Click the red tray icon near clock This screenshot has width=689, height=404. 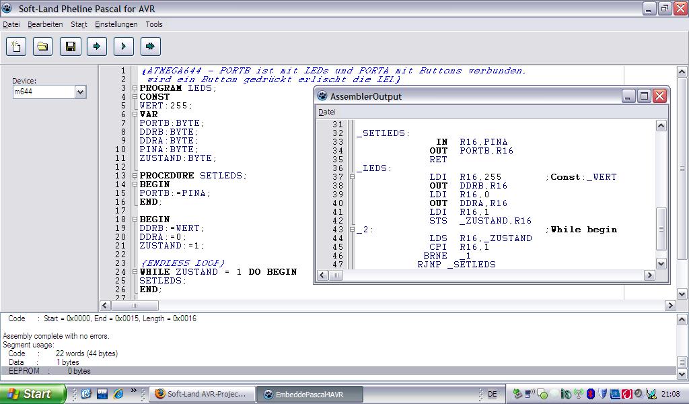coord(626,394)
